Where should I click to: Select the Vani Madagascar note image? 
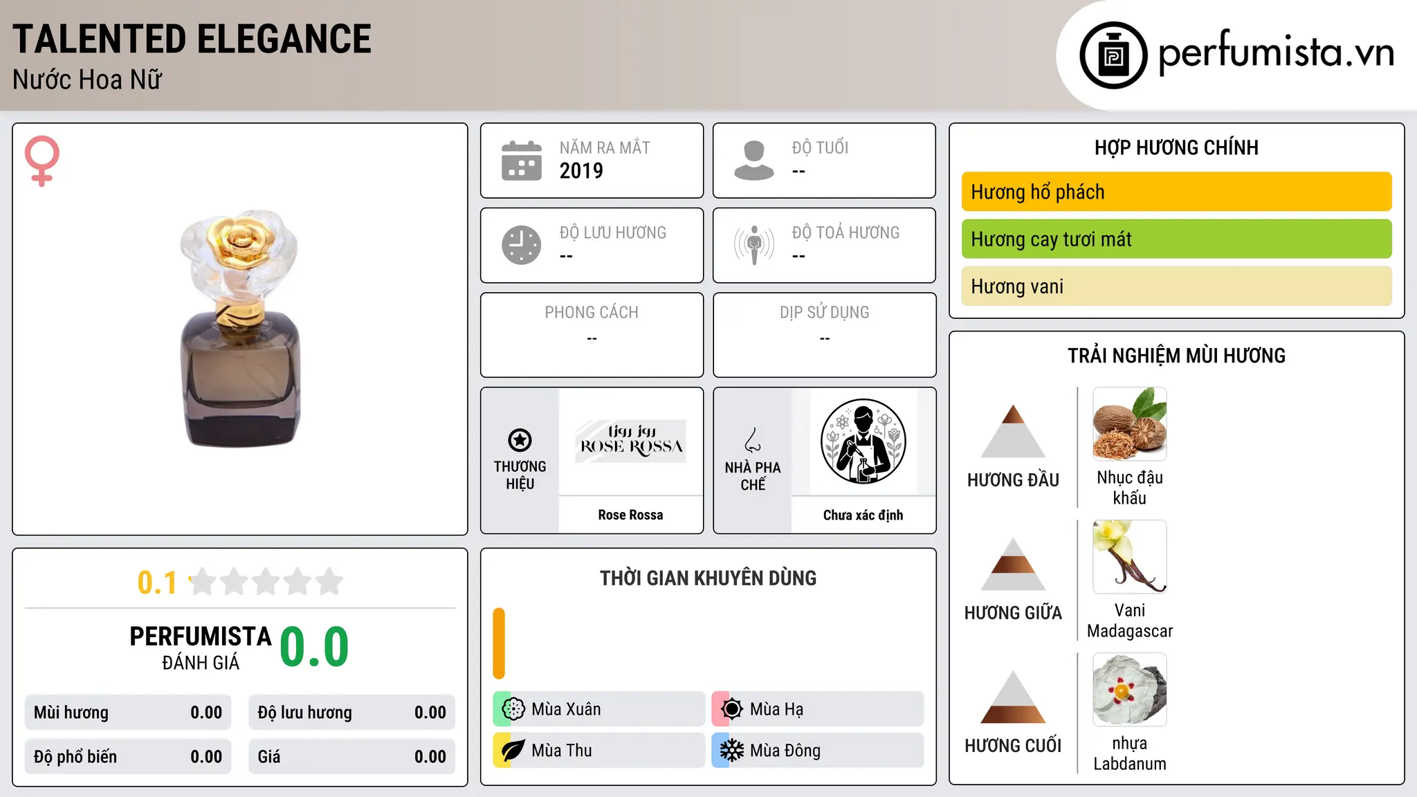pos(1130,557)
